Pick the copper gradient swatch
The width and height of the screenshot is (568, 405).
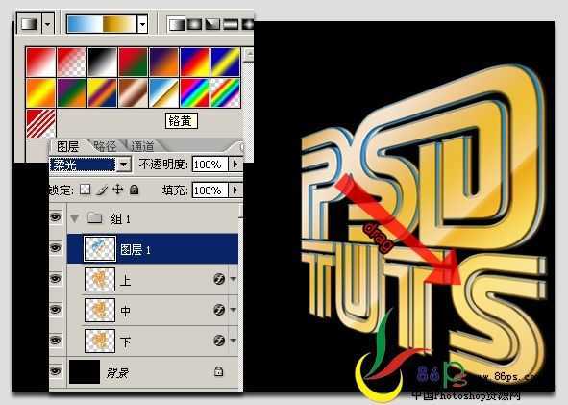[x=133, y=92]
